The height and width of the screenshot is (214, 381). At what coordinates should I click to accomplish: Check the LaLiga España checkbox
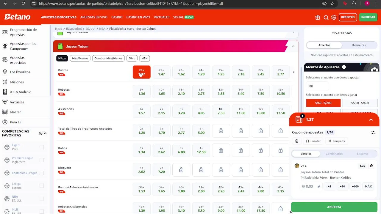coord(42,186)
